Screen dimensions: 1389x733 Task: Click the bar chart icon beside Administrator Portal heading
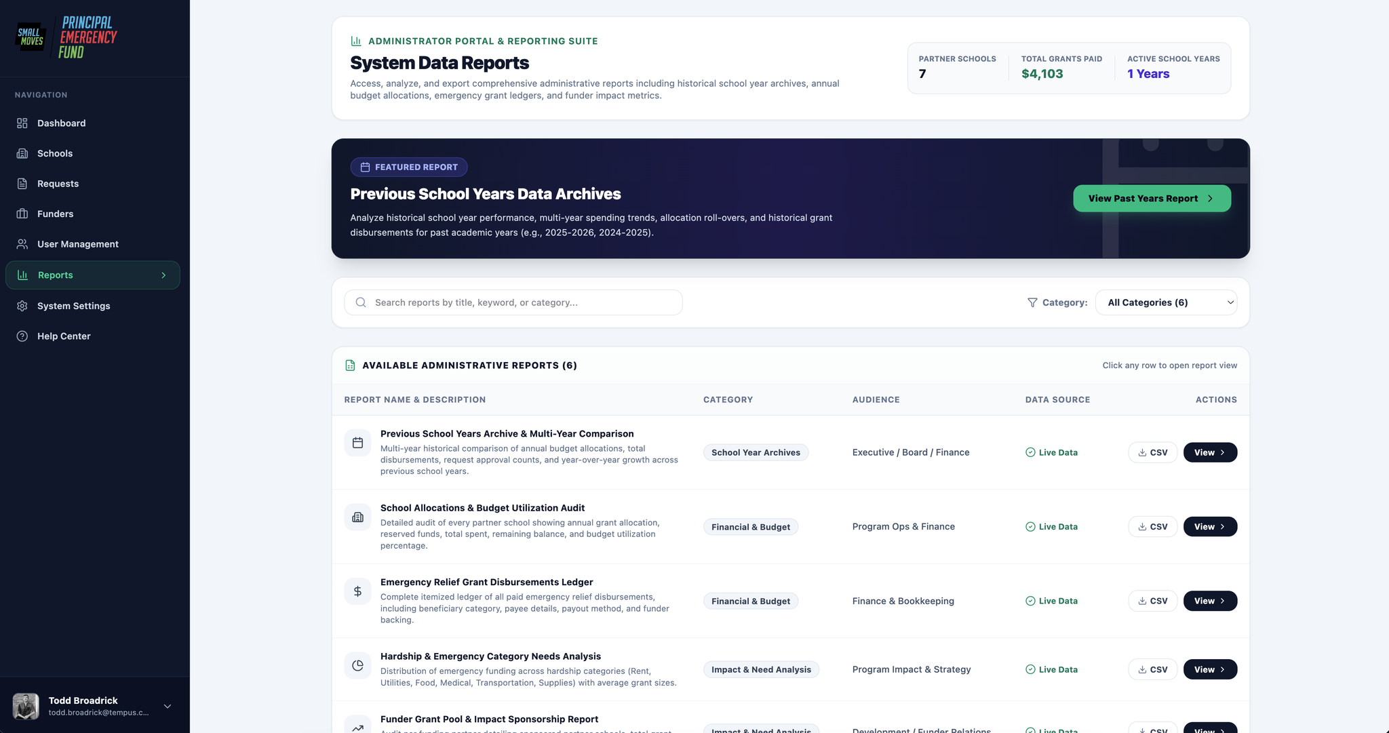356,41
